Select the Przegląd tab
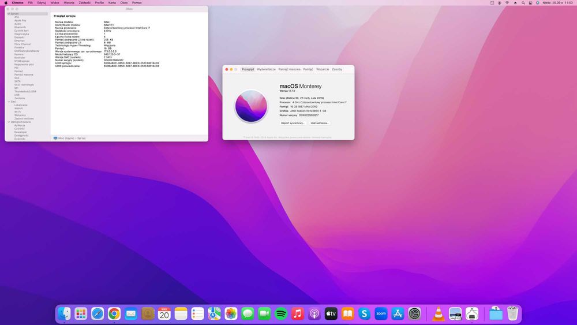This screenshot has height=325, width=577. coord(248,69)
